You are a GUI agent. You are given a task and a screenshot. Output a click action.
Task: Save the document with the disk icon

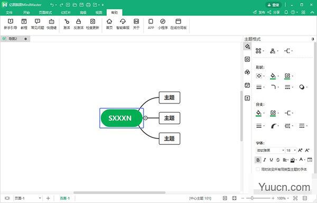(x=81, y=5)
